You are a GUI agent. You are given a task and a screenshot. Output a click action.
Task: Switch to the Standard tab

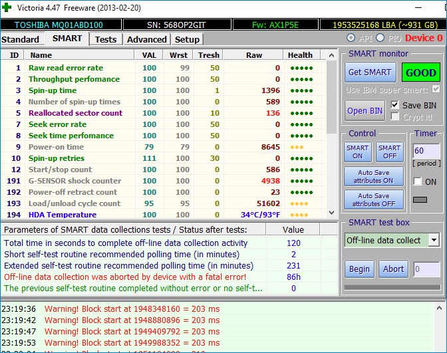point(21,39)
